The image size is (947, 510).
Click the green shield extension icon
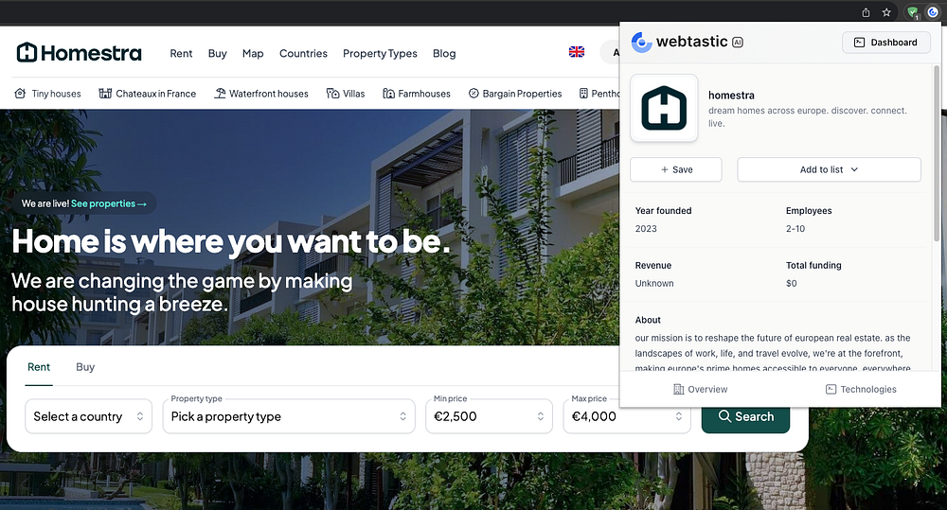(x=913, y=12)
